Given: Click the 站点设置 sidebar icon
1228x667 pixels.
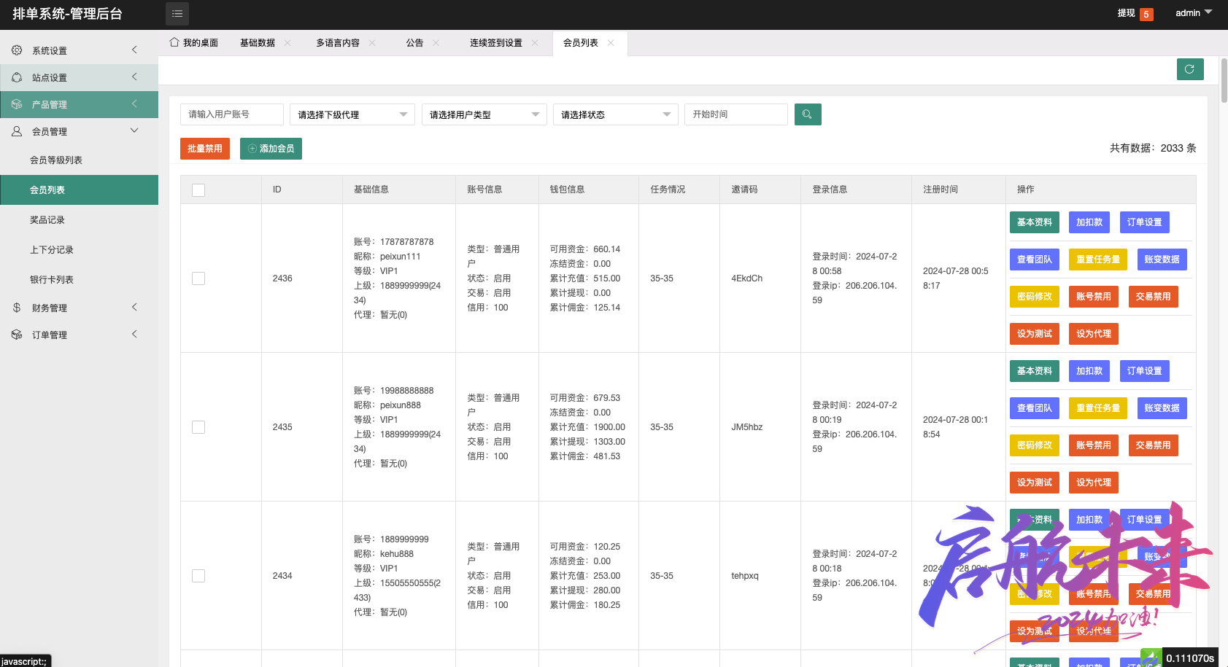Looking at the screenshot, I should [x=17, y=77].
